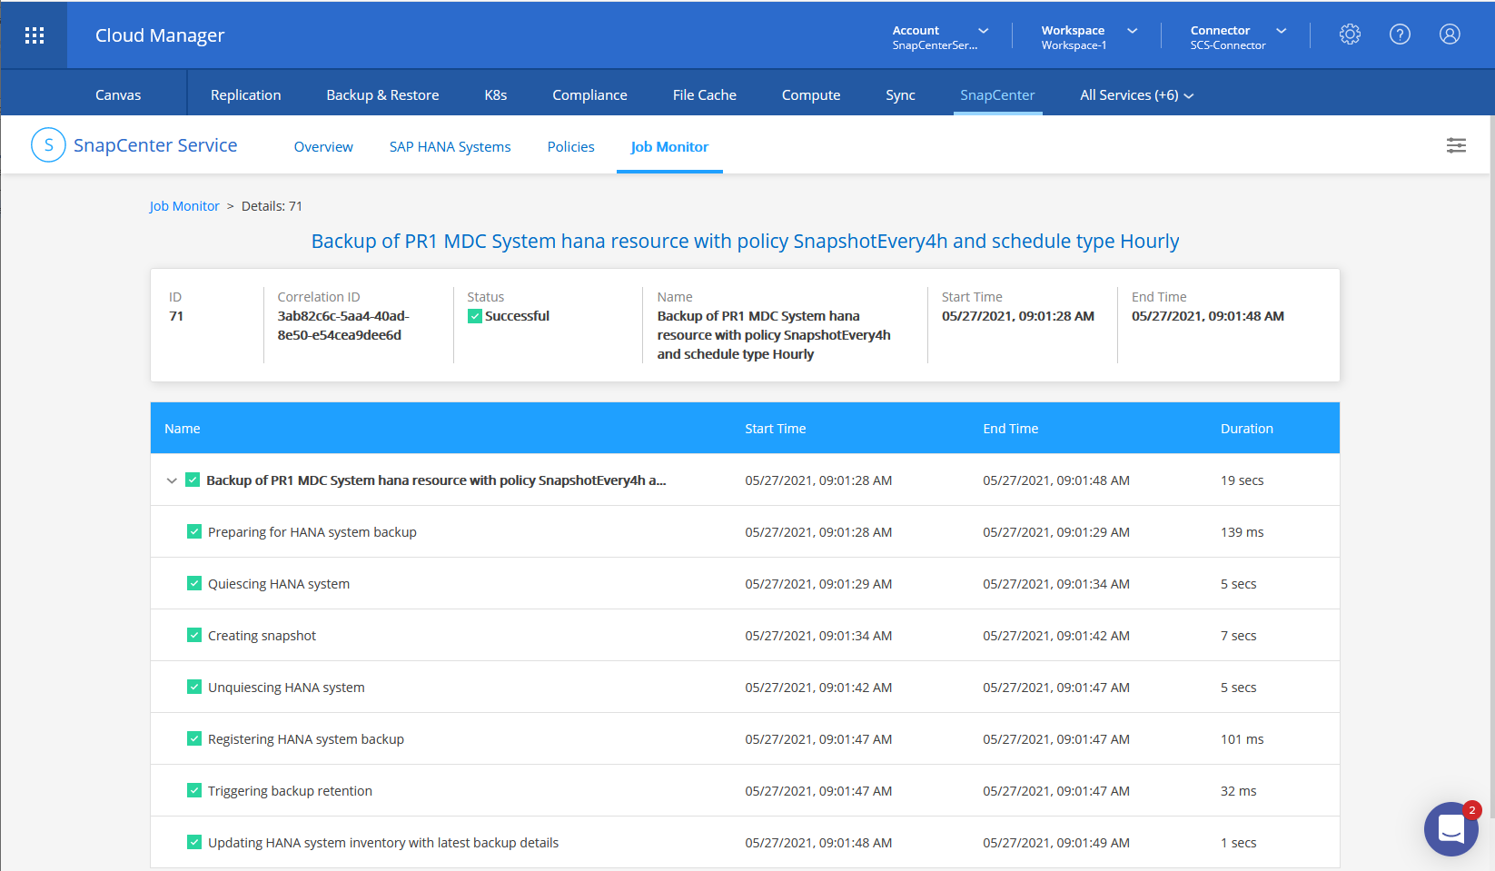1495x871 pixels.
Task: Switch to SAP HANA Systems tab
Action: pos(450,147)
